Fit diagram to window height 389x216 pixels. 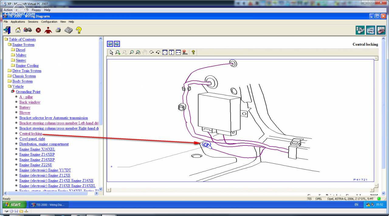(171, 52)
